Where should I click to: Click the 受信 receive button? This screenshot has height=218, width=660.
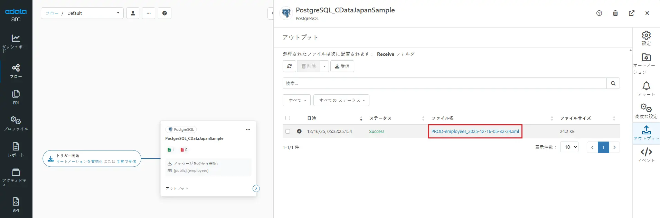(342, 66)
